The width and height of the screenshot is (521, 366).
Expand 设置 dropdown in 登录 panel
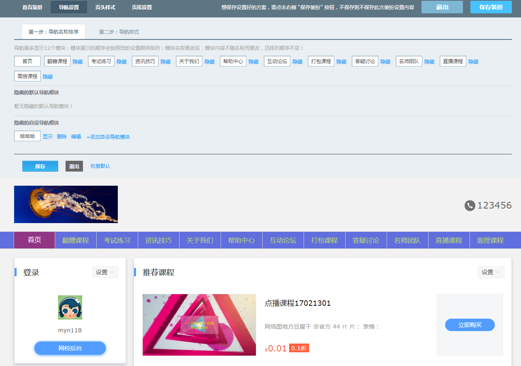click(105, 272)
